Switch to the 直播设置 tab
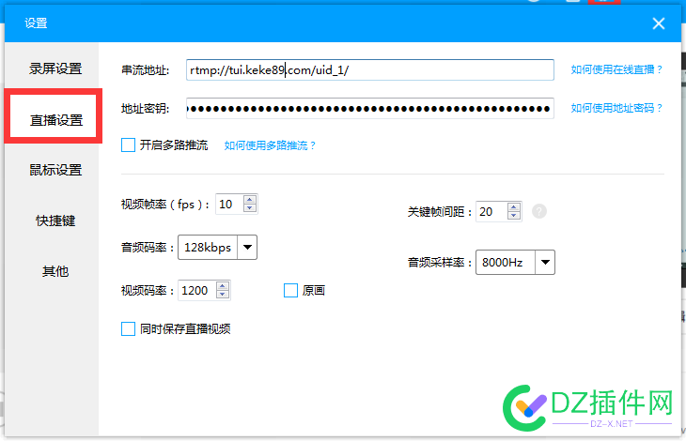The height and width of the screenshot is (441, 686). (55, 119)
